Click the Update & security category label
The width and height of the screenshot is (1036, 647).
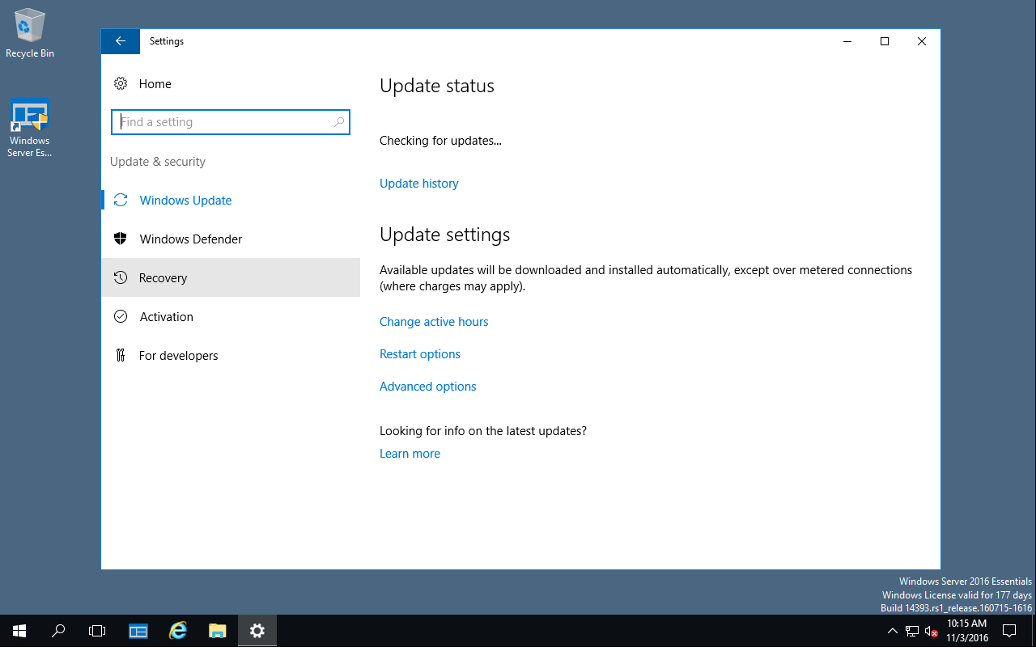(x=158, y=162)
